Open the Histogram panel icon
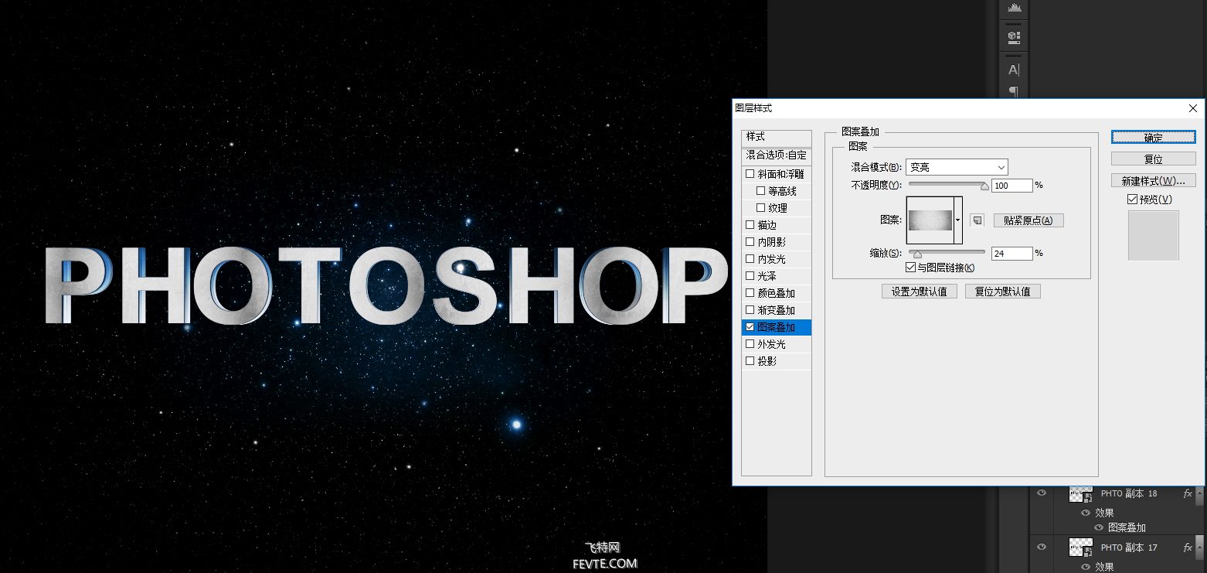 pos(1013,7)
